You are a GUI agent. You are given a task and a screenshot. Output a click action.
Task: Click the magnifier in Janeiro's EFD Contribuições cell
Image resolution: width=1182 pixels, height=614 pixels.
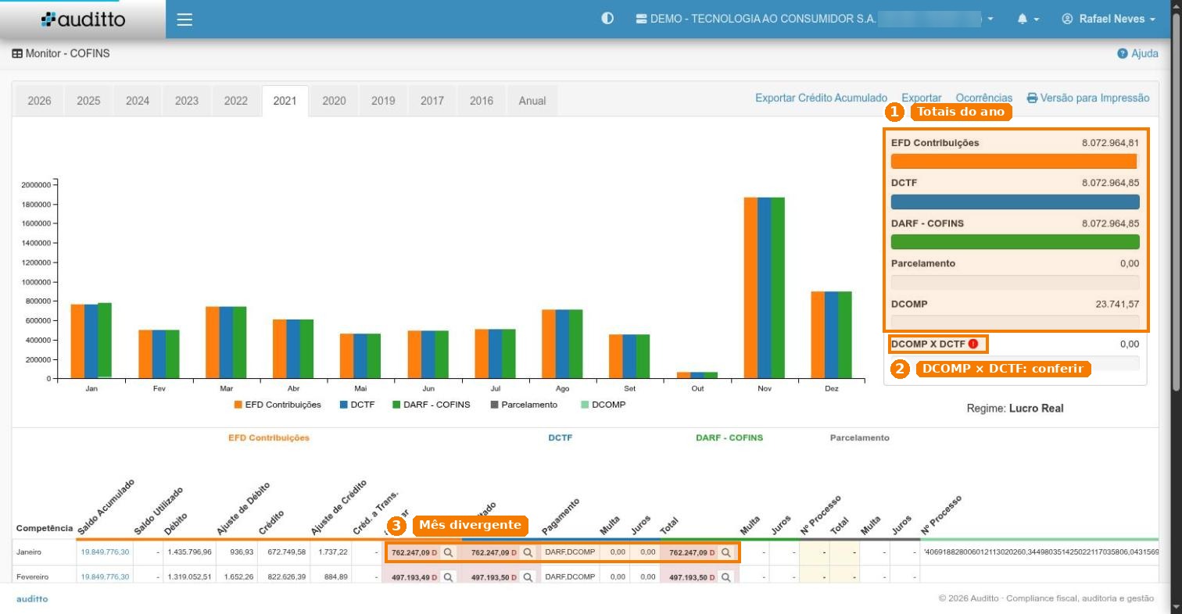pos(448,552)
